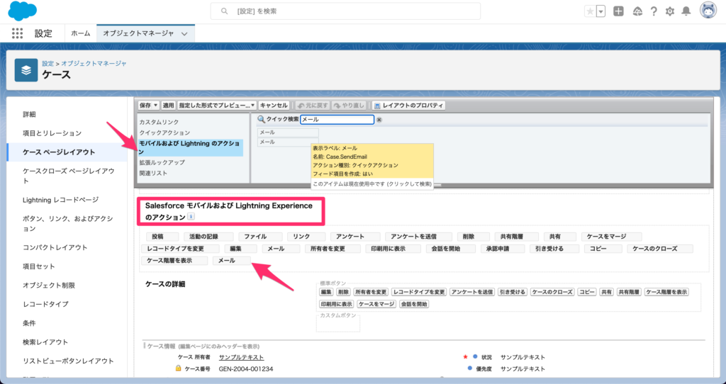Screen dimensions: 726x384
Task: Click サンプルテキスト link for ケース所有者
Action: [x=241, y=357]
